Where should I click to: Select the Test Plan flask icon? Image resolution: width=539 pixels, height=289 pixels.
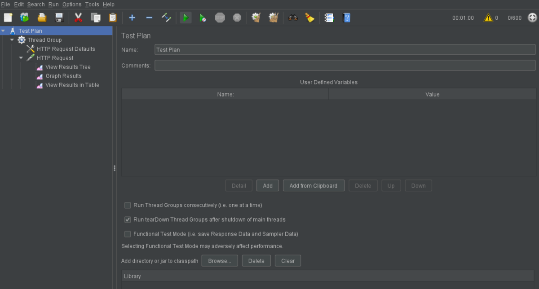(13, 31)
